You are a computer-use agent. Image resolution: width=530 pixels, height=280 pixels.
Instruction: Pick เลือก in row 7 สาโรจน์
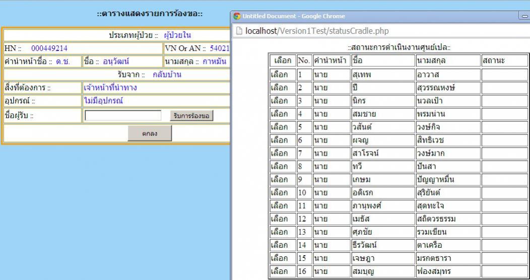click(282, 153)
